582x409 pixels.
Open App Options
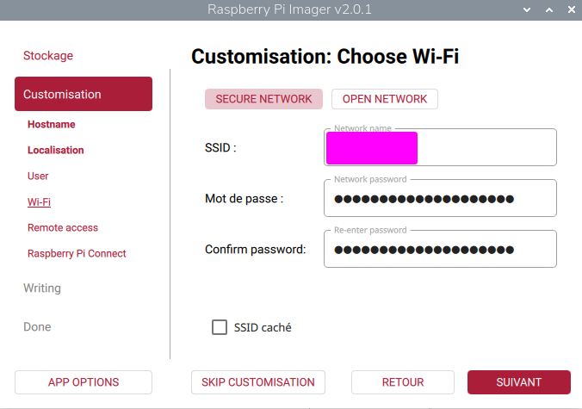coord(84,382)
